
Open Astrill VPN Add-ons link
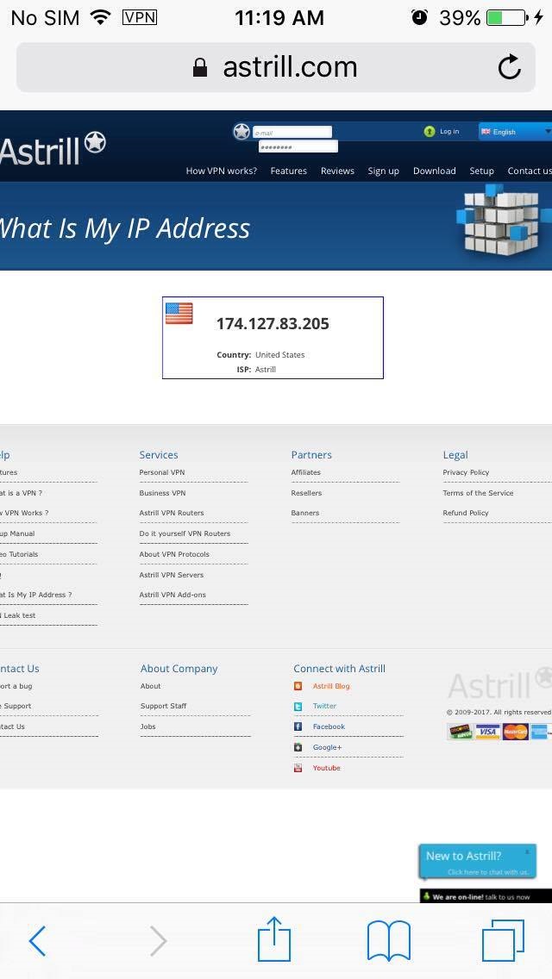pyautogui.click(x=172, y=595)
